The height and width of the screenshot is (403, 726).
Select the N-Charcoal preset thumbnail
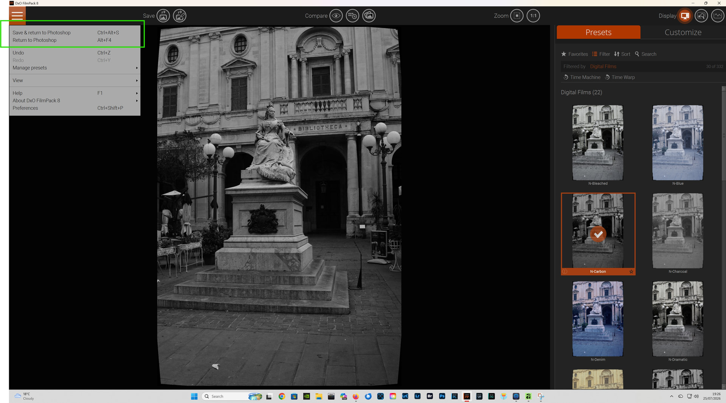pos(678,231)
